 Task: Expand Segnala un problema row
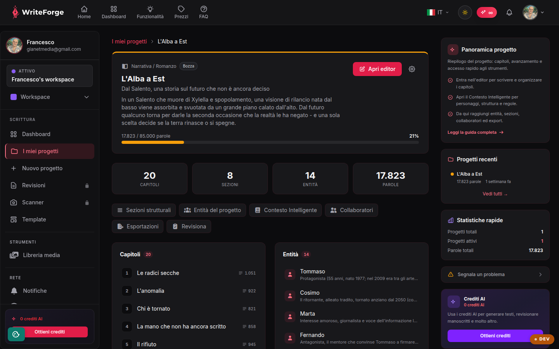495,275
